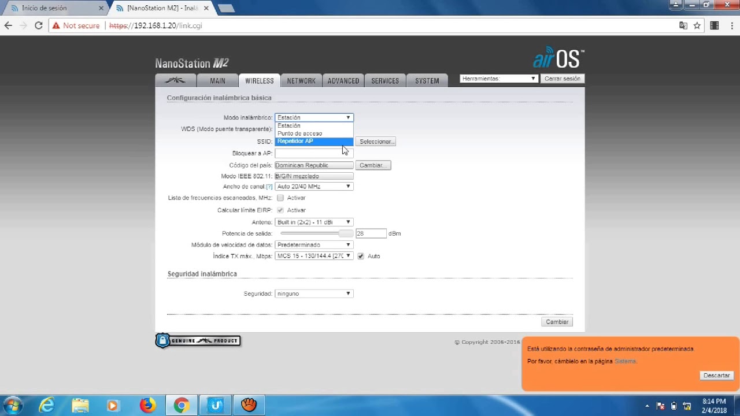Click the battery tray icon
The width and height of the screenshot is (740, 416).
click(x=674, y=406)
